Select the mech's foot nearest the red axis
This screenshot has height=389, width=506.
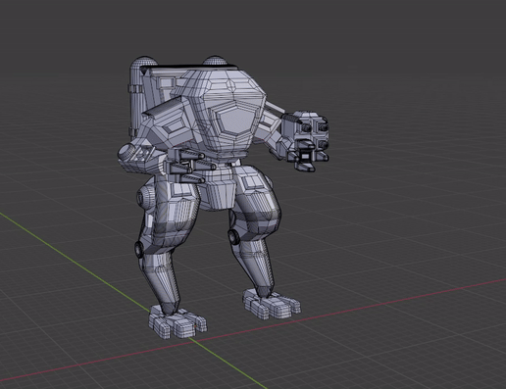272,304
